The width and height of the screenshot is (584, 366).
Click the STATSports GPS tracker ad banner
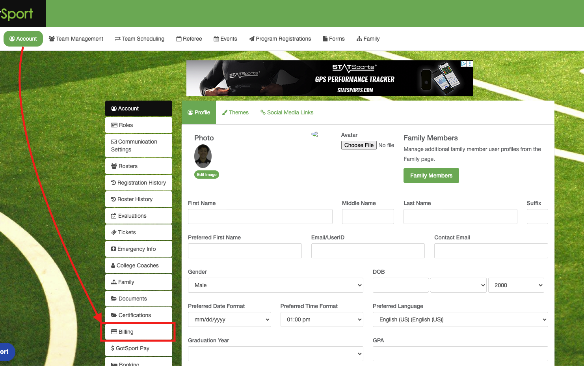click(x=330, y=78)
